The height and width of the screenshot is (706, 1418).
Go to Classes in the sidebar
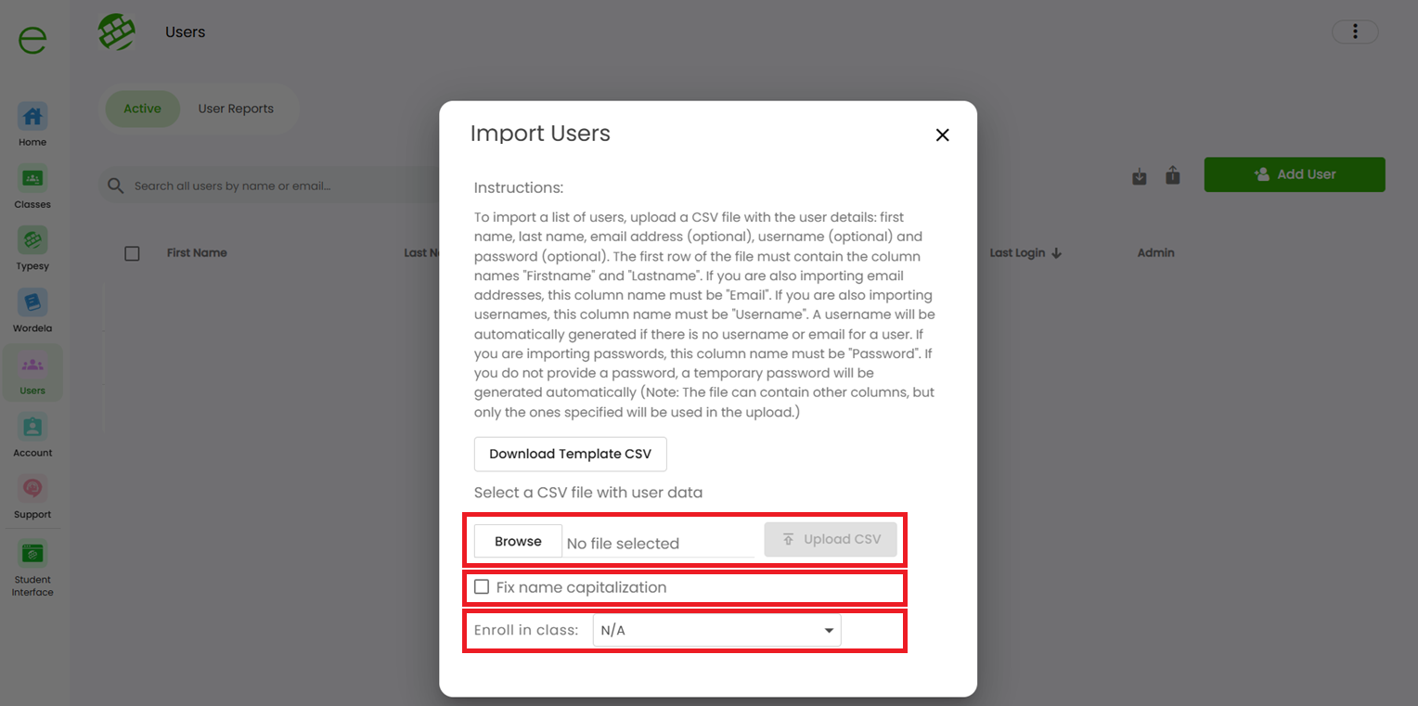(x=32, y=179)
